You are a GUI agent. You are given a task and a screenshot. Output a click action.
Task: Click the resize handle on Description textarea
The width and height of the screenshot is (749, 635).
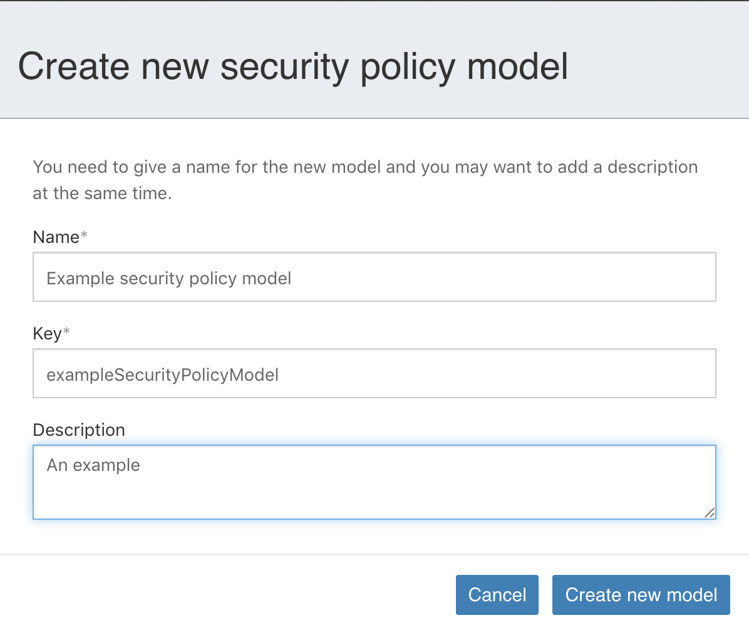coord(711,514)
